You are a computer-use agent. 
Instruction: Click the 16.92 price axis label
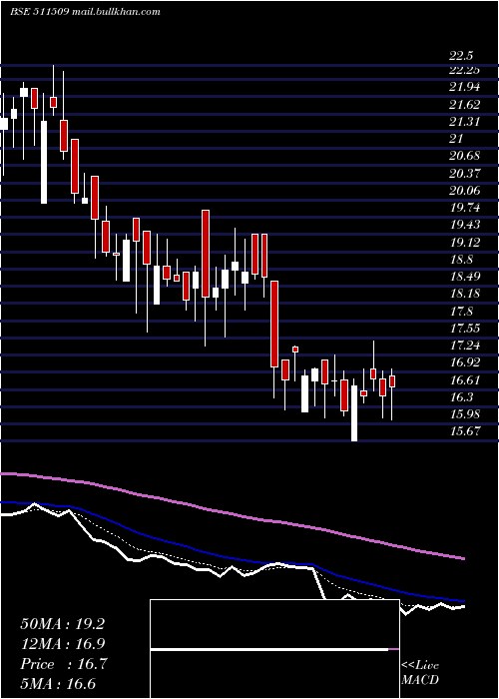click(x=464, y=362)
